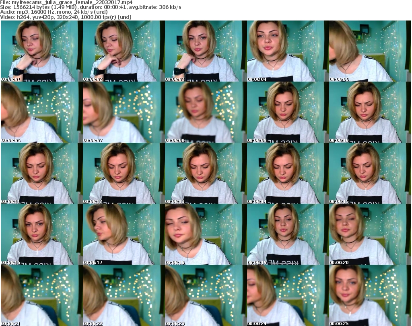Open the frame stamped 00:00:18
412x326 pixels.
pos(206,234)
